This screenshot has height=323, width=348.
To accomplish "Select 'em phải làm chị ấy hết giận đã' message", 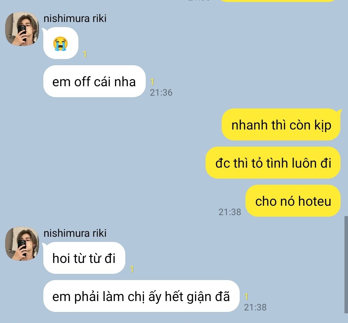I will pos(141,296).
